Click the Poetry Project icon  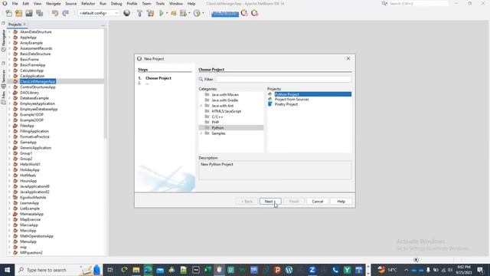point(270,104)
